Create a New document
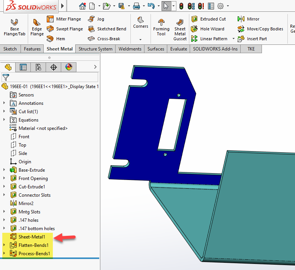The image size is (295, 270). coord(92,6)
